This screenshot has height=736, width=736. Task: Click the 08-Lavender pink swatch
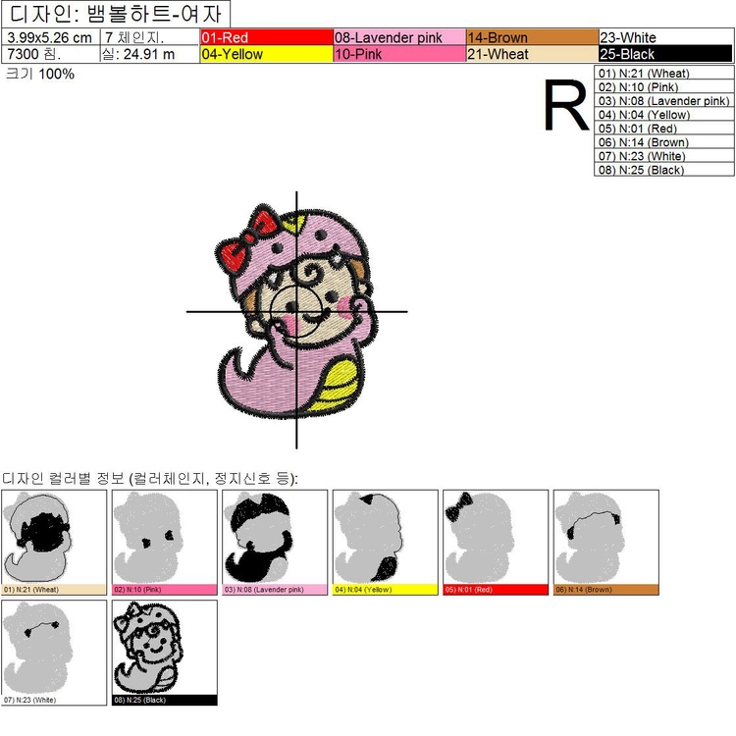(399, 37)
